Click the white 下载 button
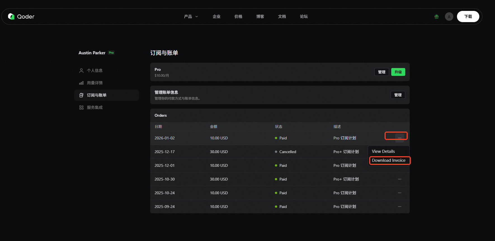Image resolution: width=495 pixels, height=241 pixels. [468, 17]
